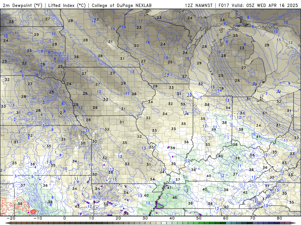Viewport: 301px width, 225px height.
Task: Click the "45" dewpoint value on map
Action: coord(175,198)
